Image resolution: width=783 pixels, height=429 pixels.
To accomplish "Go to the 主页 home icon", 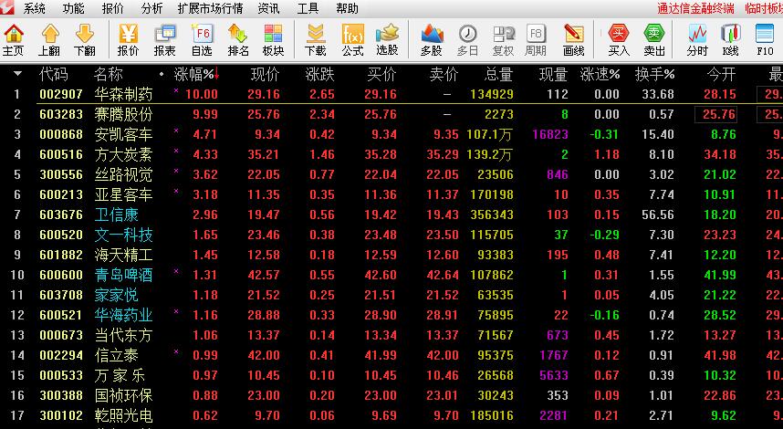I will (14, 40).
